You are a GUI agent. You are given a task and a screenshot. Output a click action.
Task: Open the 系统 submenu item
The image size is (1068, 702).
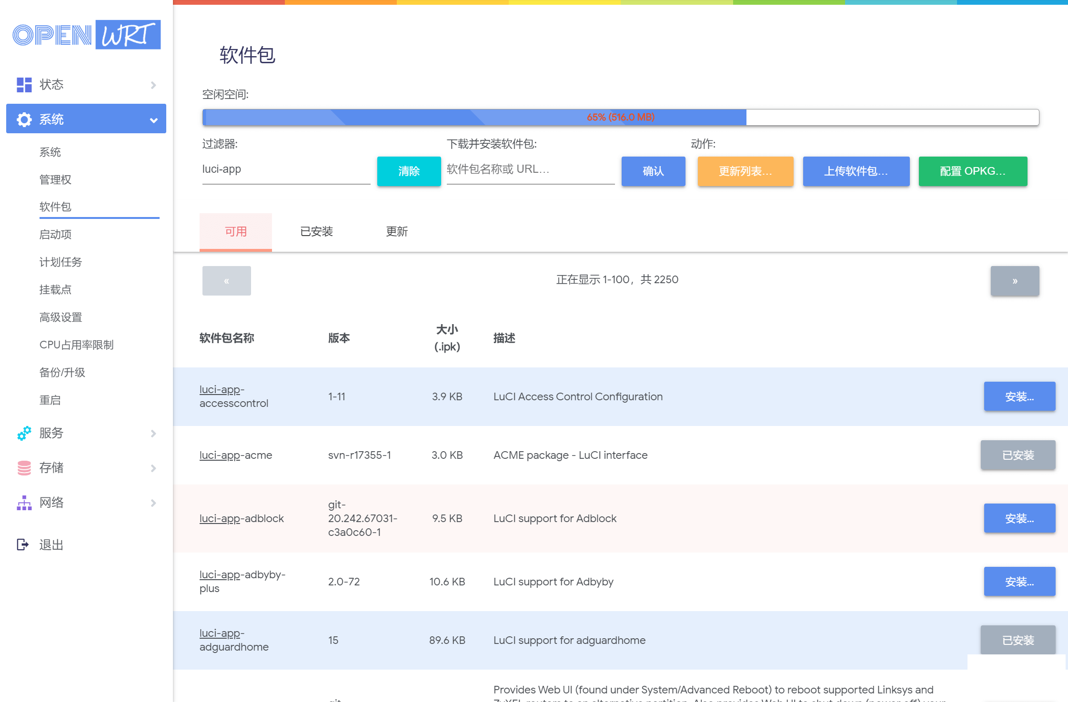(x=50, y=152)
